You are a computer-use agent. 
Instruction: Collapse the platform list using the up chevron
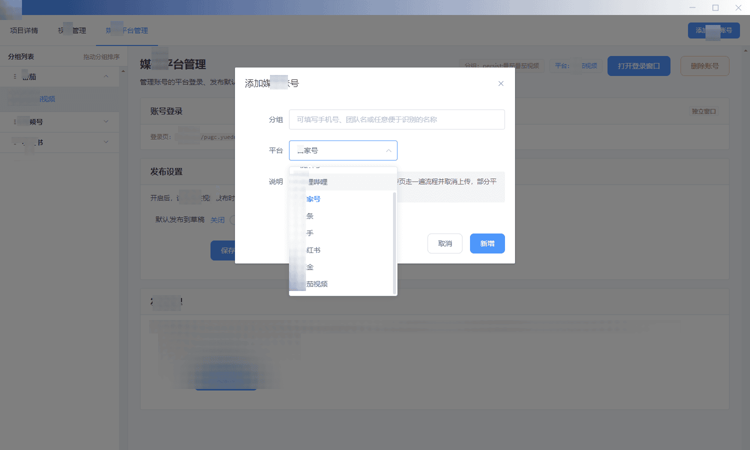pos(388,150)
